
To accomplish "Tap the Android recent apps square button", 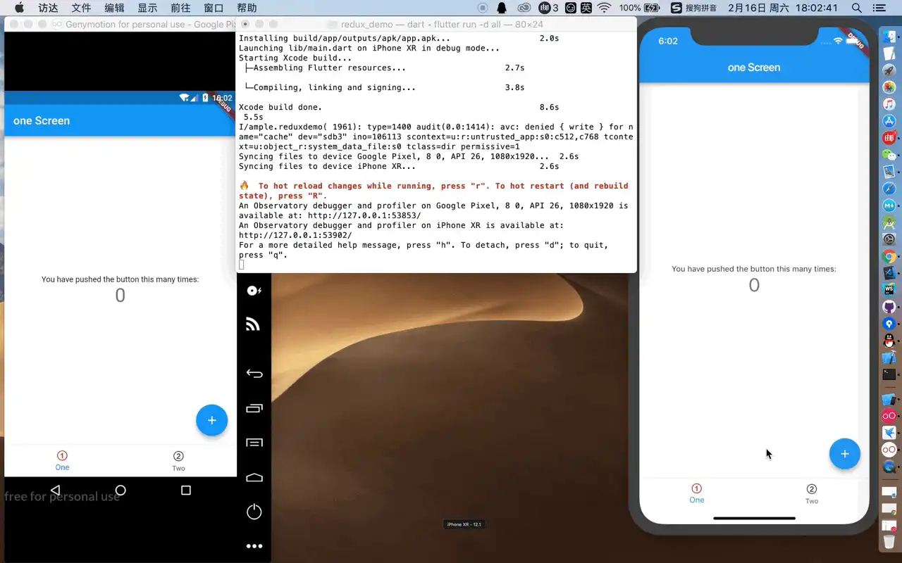I will click(x=186, y=490).
